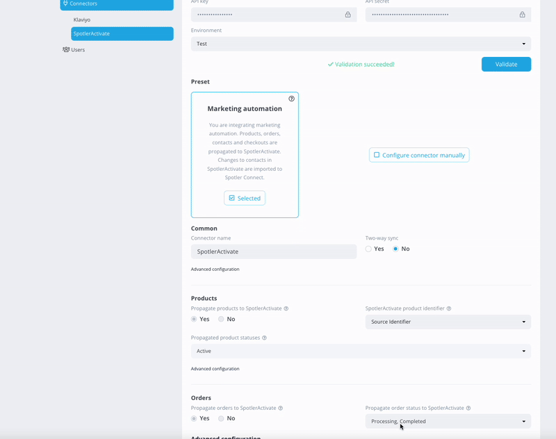Open the Connectors sidebar menu item
The image size is (556, 439).
click(x=117, y=4)
